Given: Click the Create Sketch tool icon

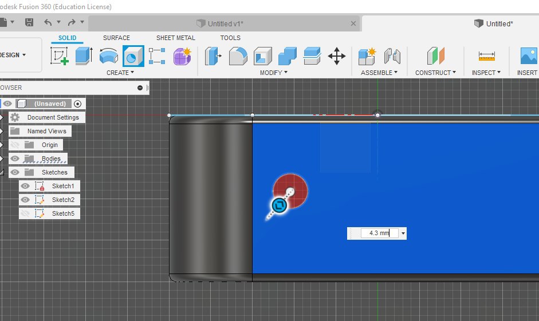Looking at the screenshot, I should [60, 56].
